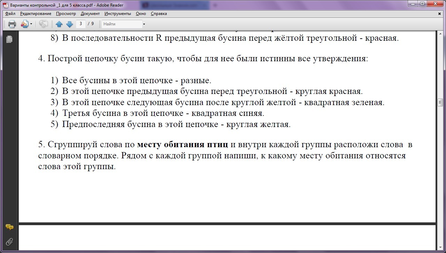
Task: Click the Найти search field
Action: point(122,24)
